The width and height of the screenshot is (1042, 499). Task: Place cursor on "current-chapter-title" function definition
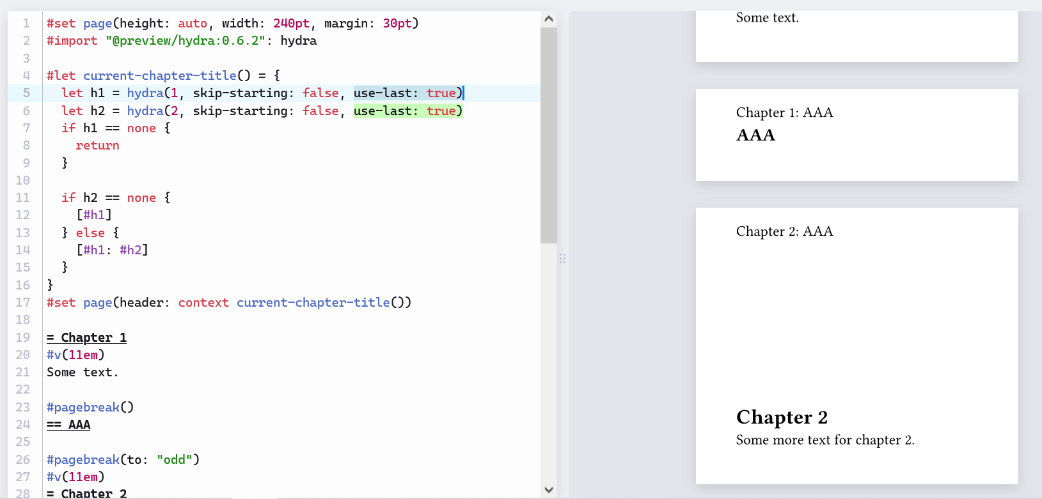point(160,76)
